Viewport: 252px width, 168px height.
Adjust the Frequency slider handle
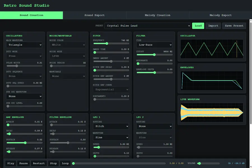pos(107,43)
